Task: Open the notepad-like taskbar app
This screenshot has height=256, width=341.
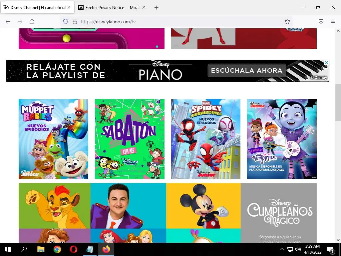Action: [x=90, y=249]
